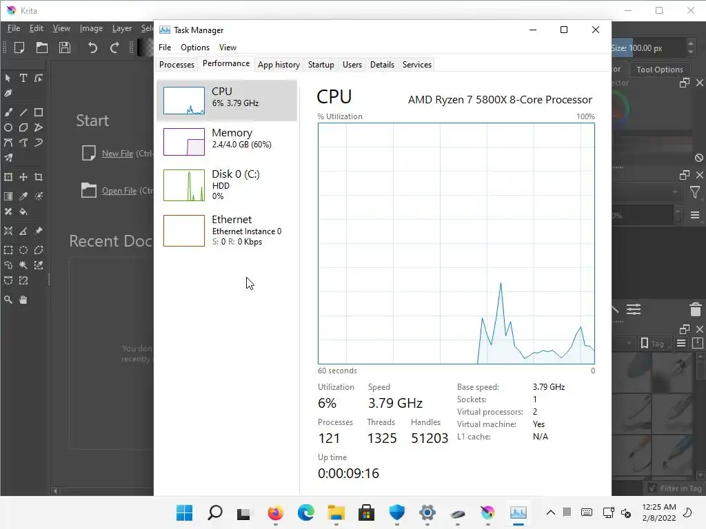Open Task Manager's View menu
Image resolution: width=706 pixels, height=529 pixels.
click(x=228, y=48)
